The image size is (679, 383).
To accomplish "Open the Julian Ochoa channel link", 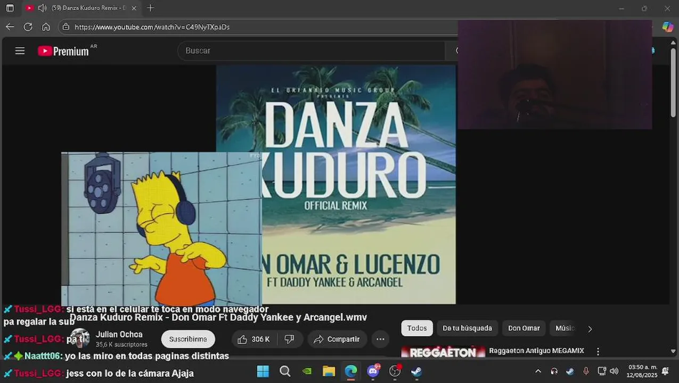I will (x=119, y=335).
